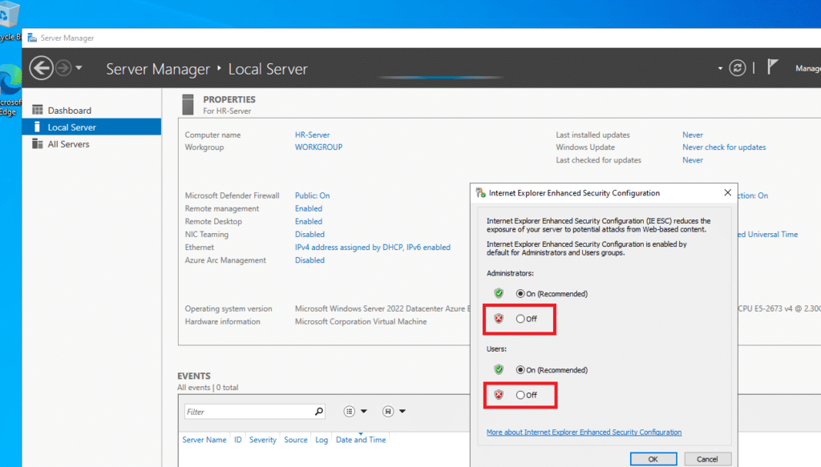Open the dropdown arrow beside the refresh icon

click(x=721, y=69)
